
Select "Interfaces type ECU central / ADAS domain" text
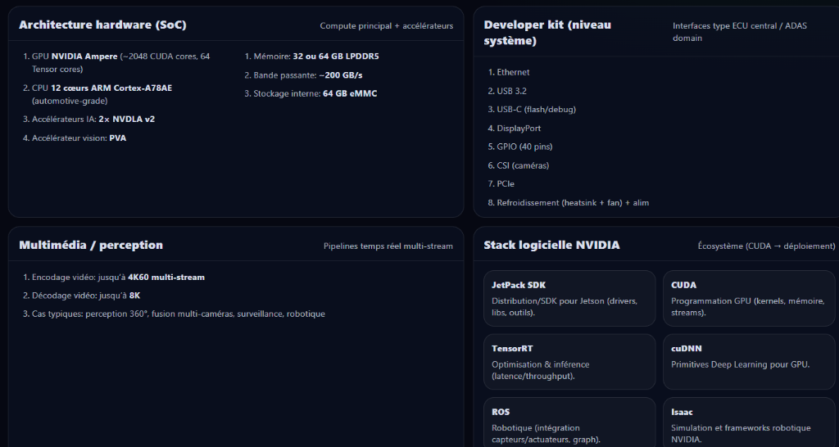coord(740,32)
